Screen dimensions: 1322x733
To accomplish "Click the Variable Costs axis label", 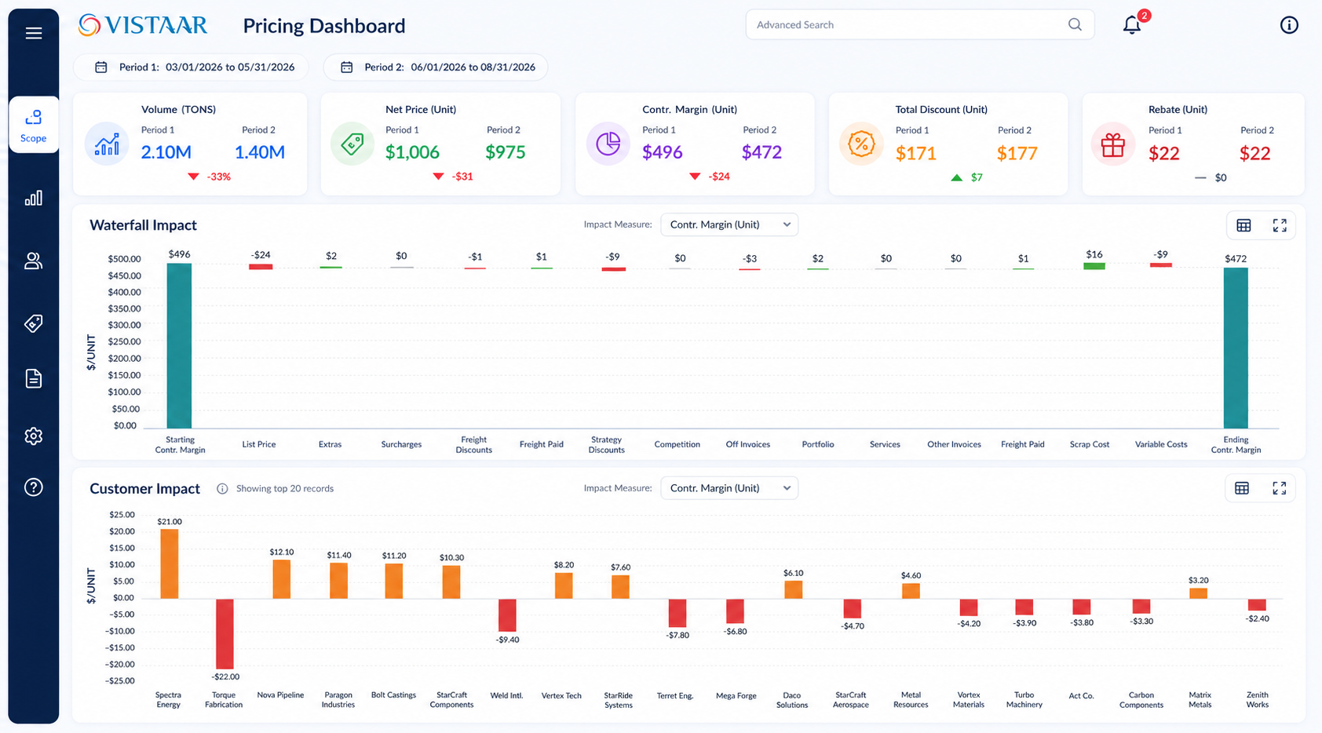I will [1161, 444].
